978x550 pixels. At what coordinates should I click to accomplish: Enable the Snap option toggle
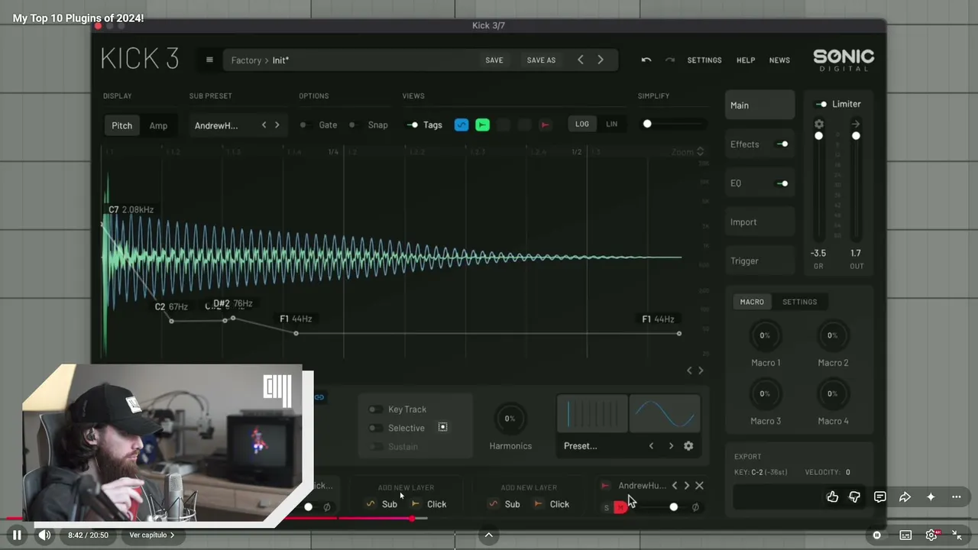tap(354, 125)
